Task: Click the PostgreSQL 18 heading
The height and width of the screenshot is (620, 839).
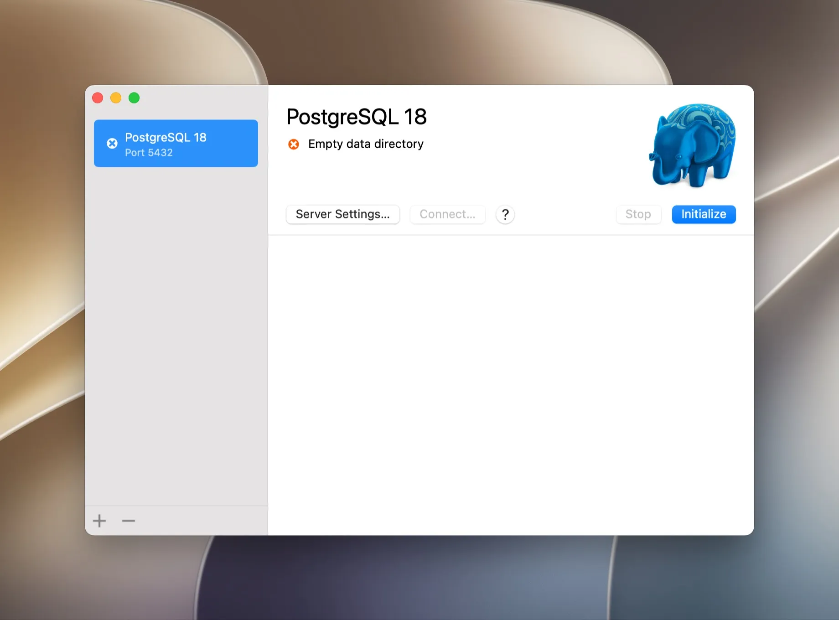Action: 357,117
